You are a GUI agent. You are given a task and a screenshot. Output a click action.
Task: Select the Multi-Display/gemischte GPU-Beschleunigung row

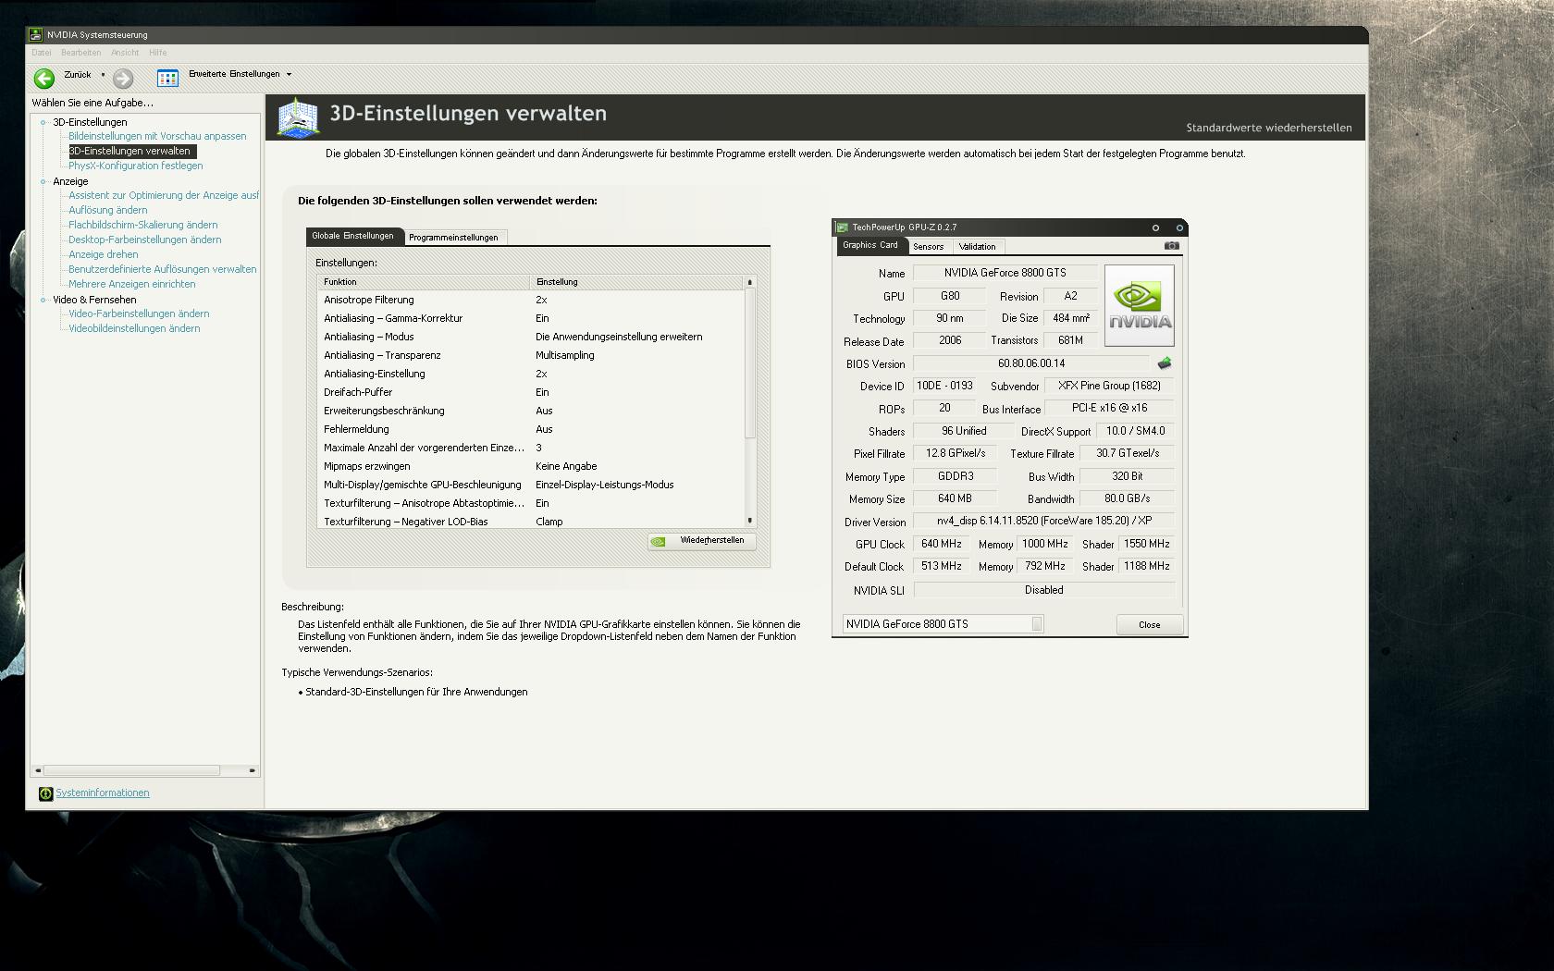click(x=531, y=485)
